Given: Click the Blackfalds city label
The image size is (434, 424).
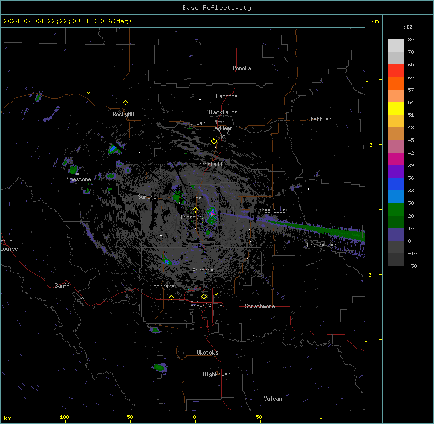Looking at the screenshot, I should (x=222, y=112).
